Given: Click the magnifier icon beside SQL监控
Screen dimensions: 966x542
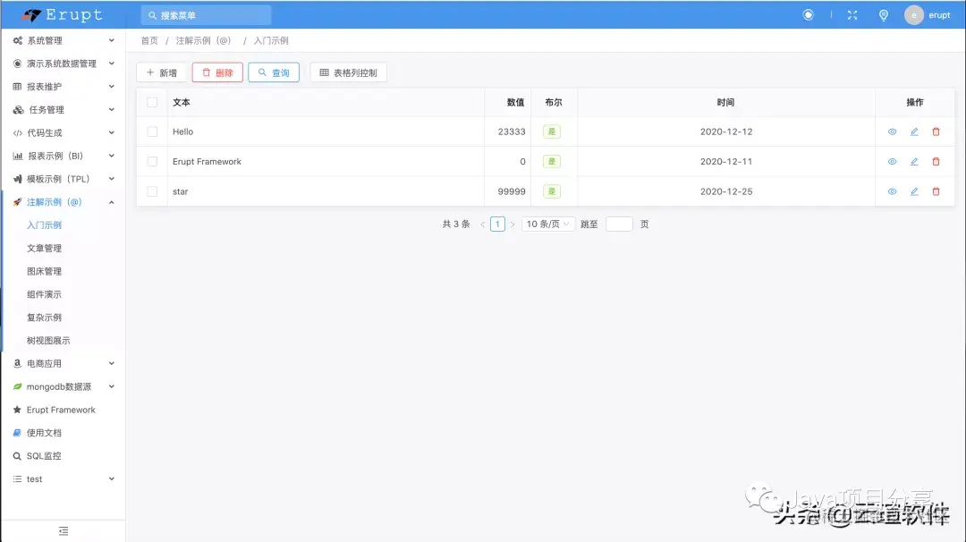Looking at the screenshot, I should pyautogui.click(x=17, y=456).
